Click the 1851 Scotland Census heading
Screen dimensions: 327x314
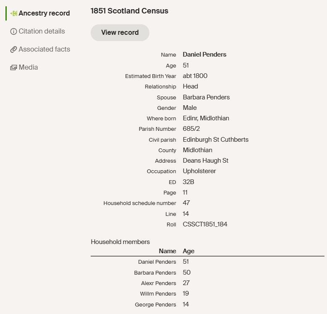coord(129,11)
